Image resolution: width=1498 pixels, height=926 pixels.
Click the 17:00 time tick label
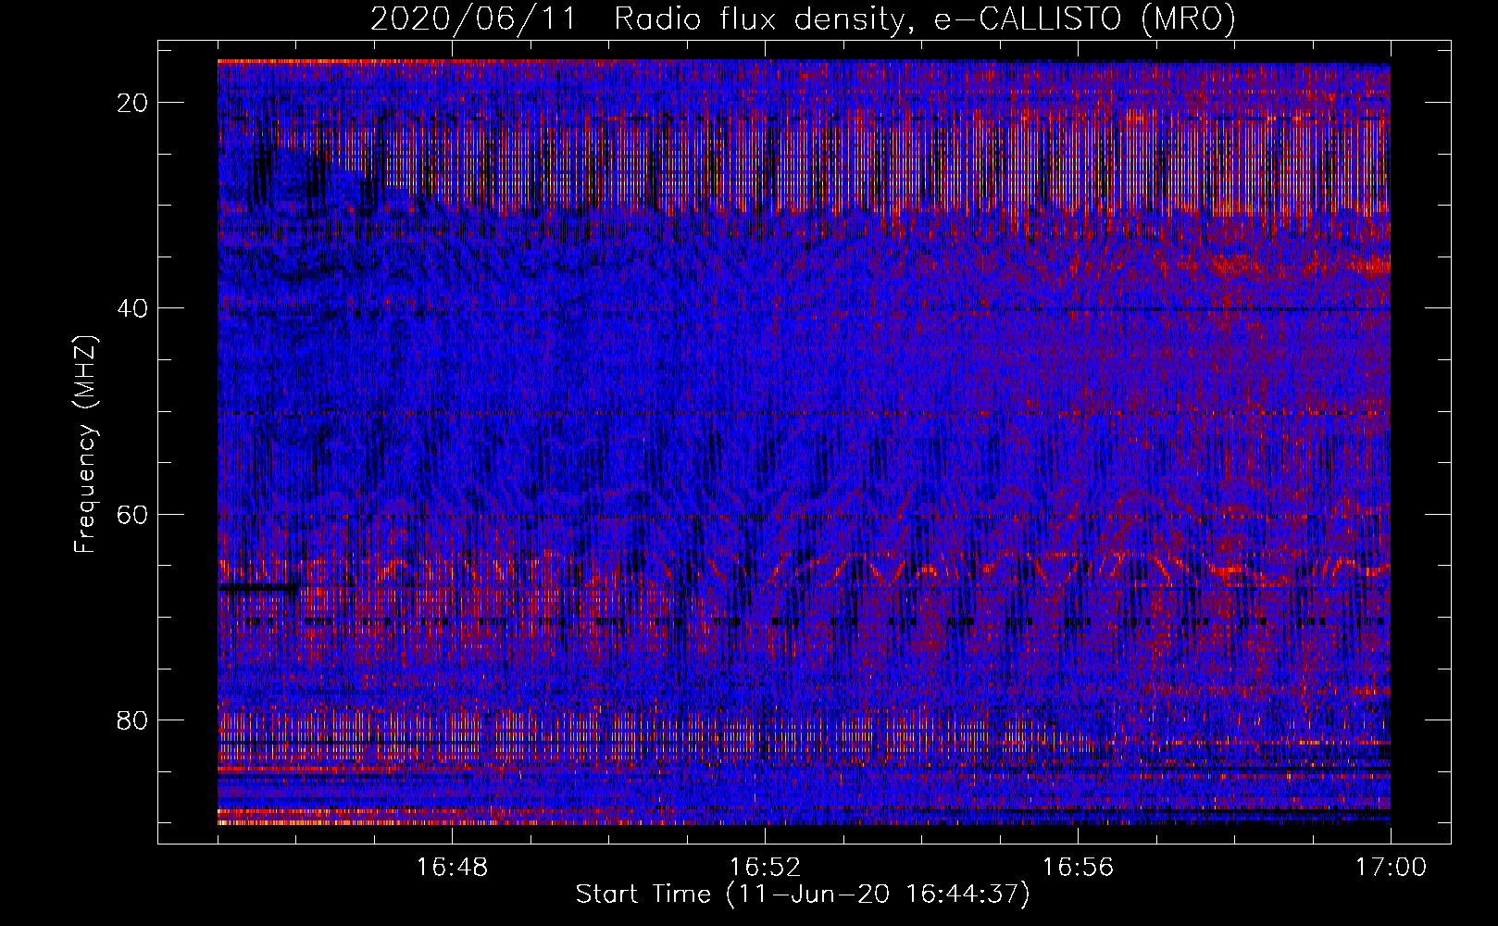(1391, 868)
